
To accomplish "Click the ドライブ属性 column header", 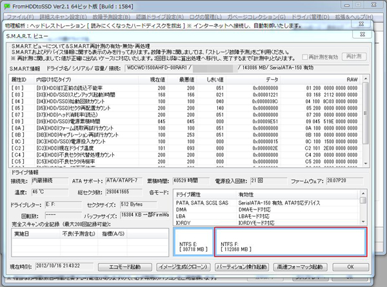I will click(x=204, y=195).
